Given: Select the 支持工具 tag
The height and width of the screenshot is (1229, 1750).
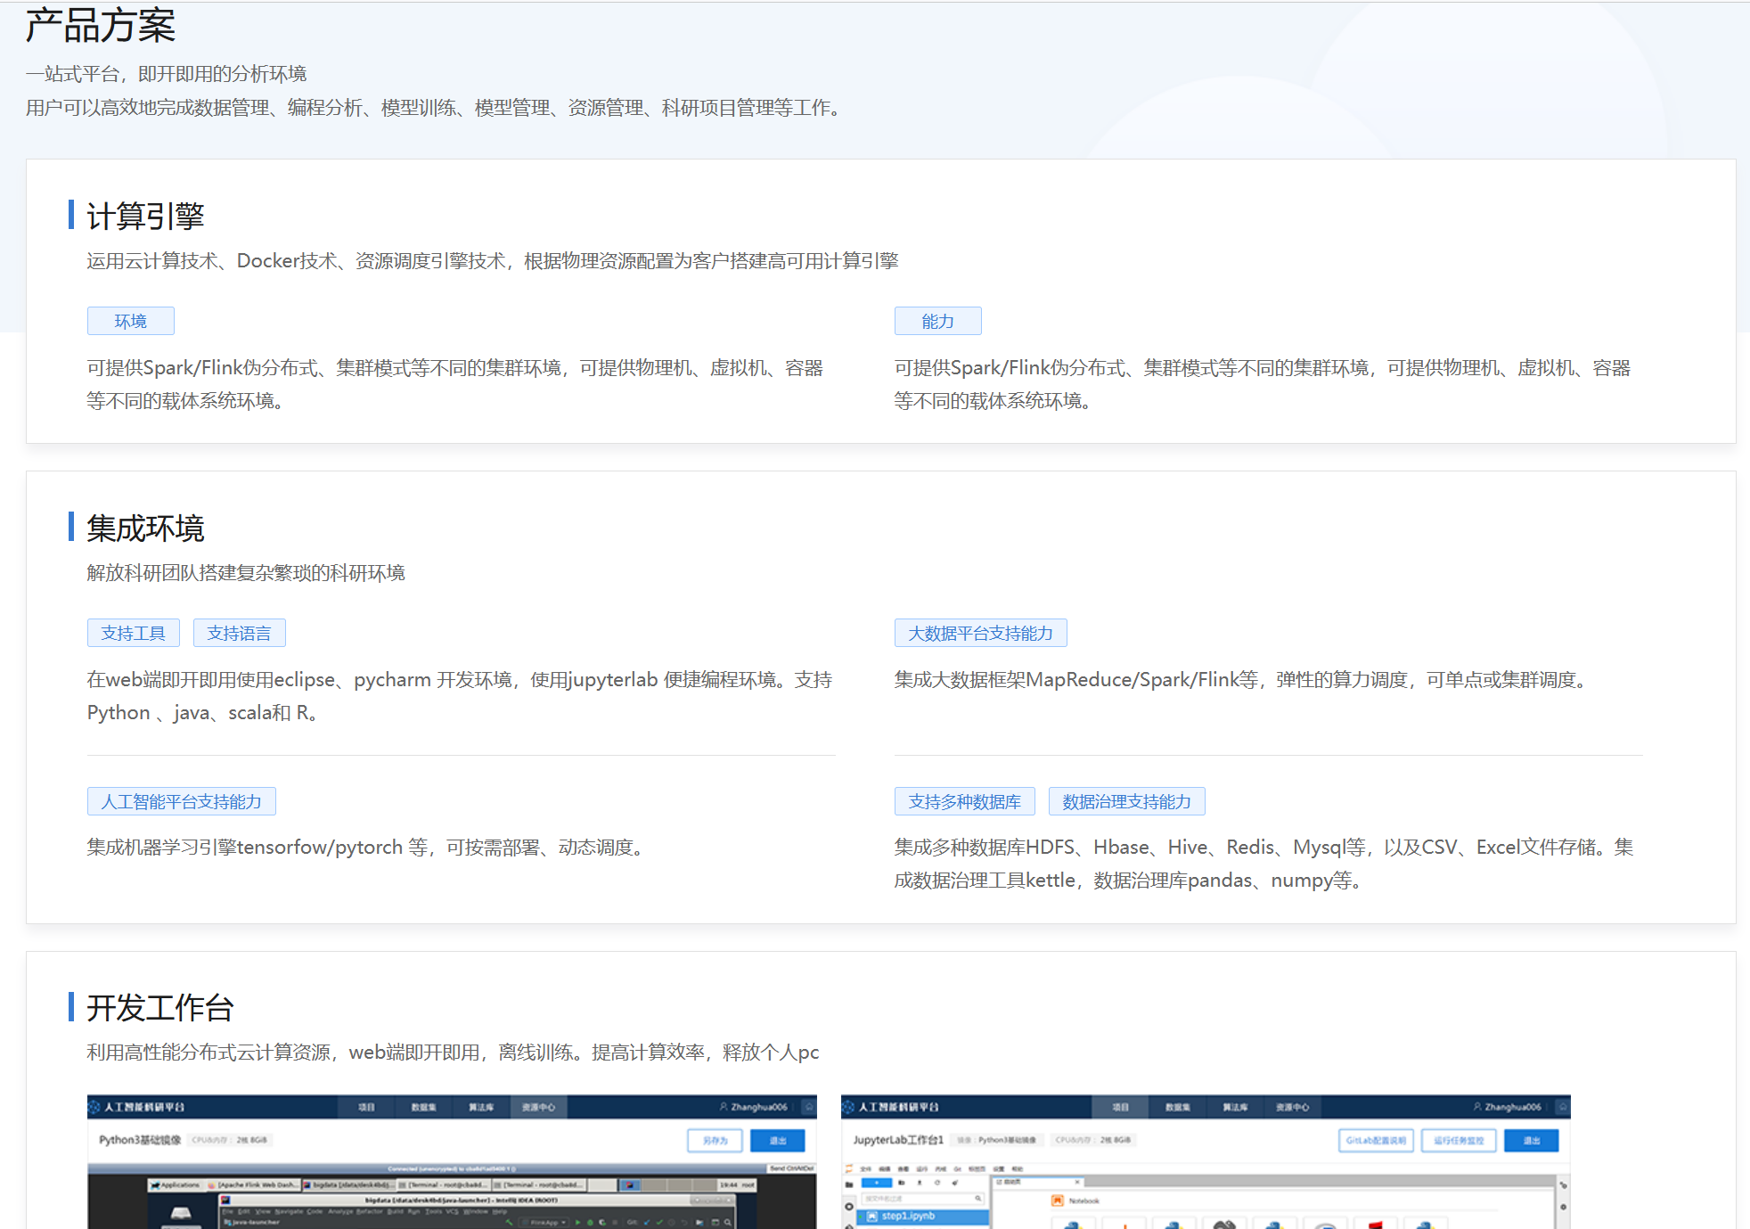Looking at the screenshot, I should click(134, 633).
